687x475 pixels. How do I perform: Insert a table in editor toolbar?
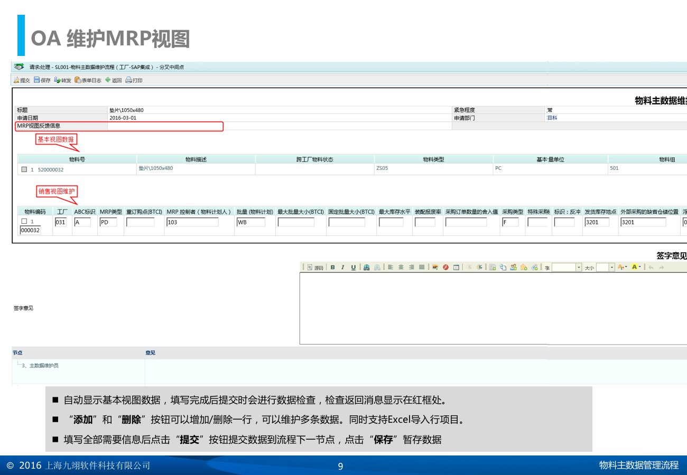click(456, 268)
